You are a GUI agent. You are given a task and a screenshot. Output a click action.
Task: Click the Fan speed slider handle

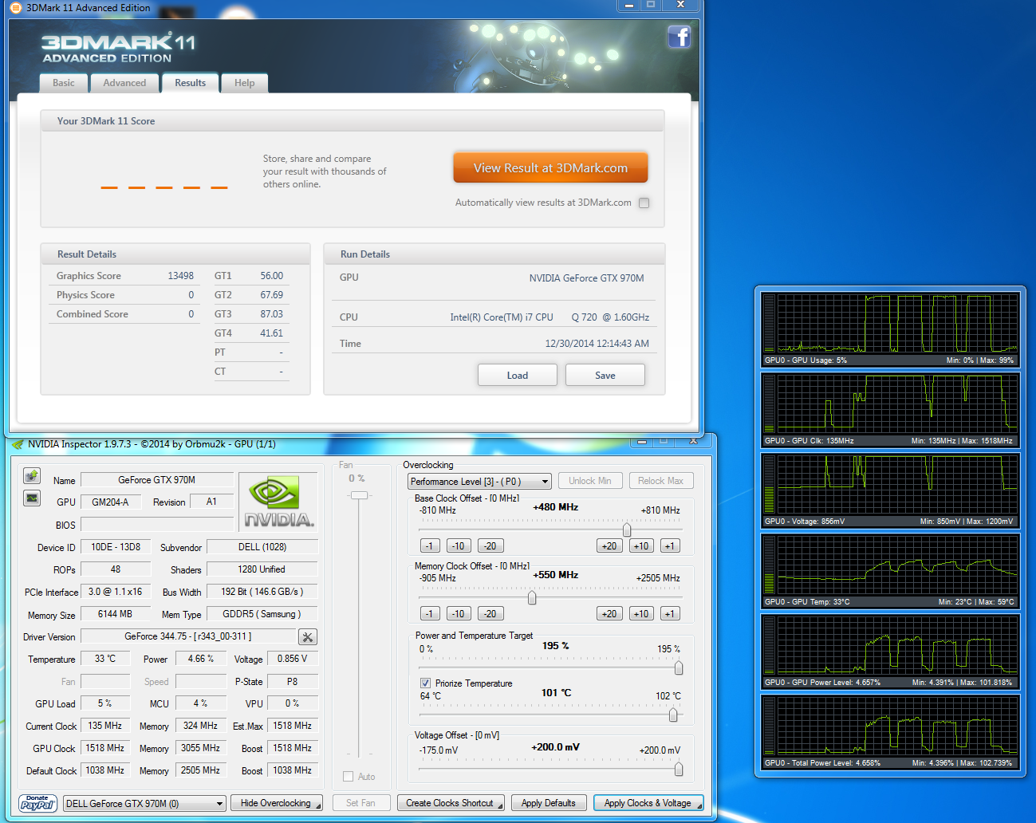tap(360, 495)
